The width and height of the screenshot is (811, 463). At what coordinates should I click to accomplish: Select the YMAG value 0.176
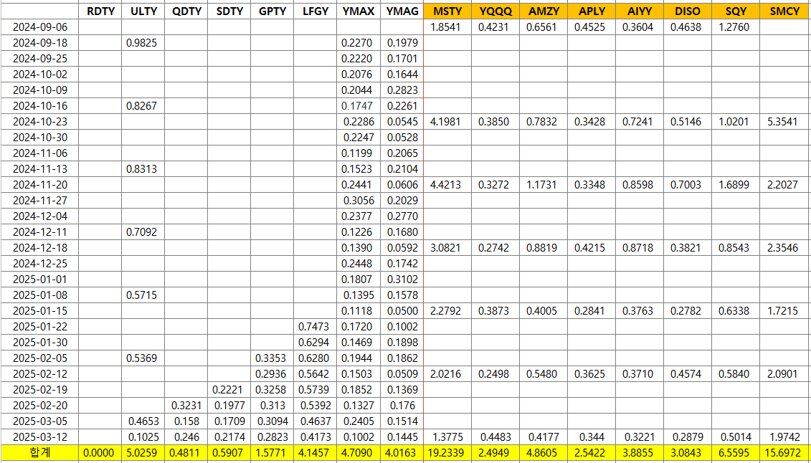(x=402, y=405)
